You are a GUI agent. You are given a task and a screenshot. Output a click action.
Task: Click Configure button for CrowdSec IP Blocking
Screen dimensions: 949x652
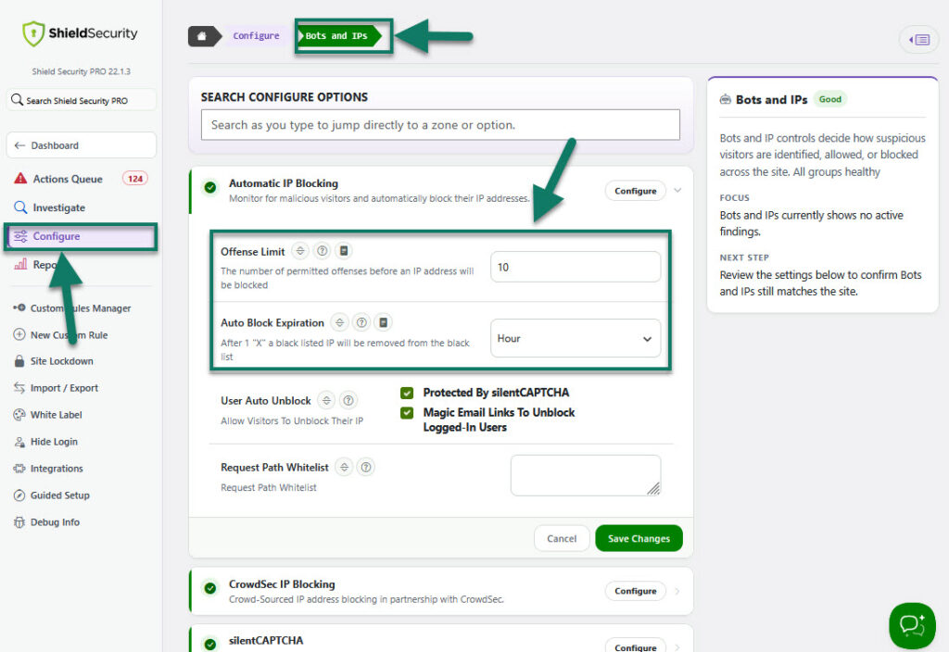point(636,591)
